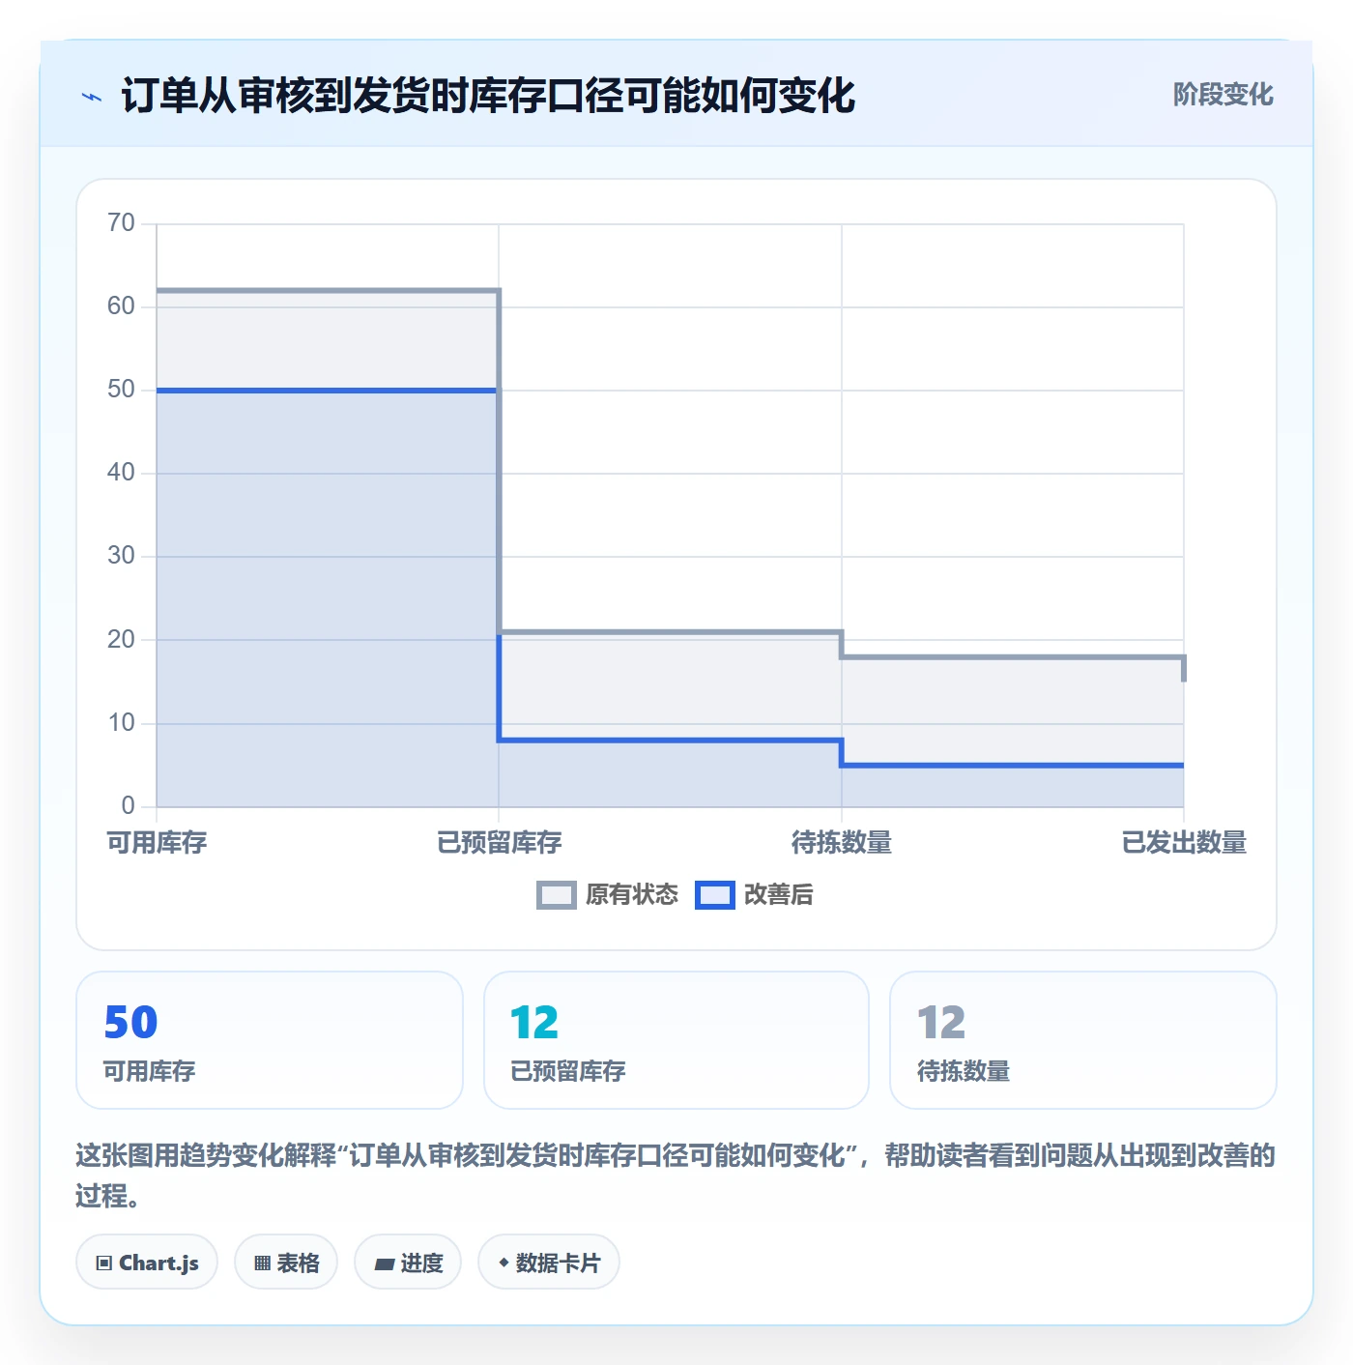Open the 待拣数量 data card showing 12
Screen dimensions: 1353x1365
(x=1082, y=1040)
